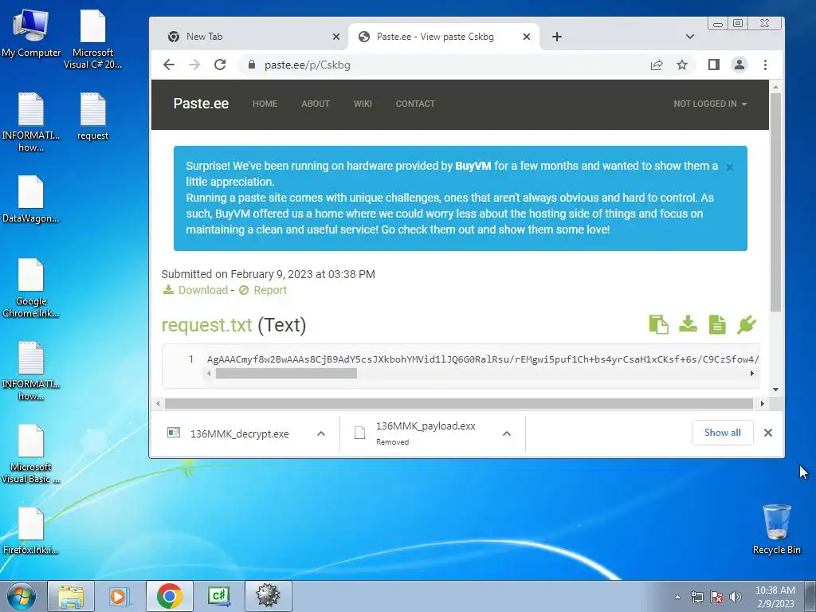
Task: Click the lock icon in address bar
Action: click(x=252, y=65)
